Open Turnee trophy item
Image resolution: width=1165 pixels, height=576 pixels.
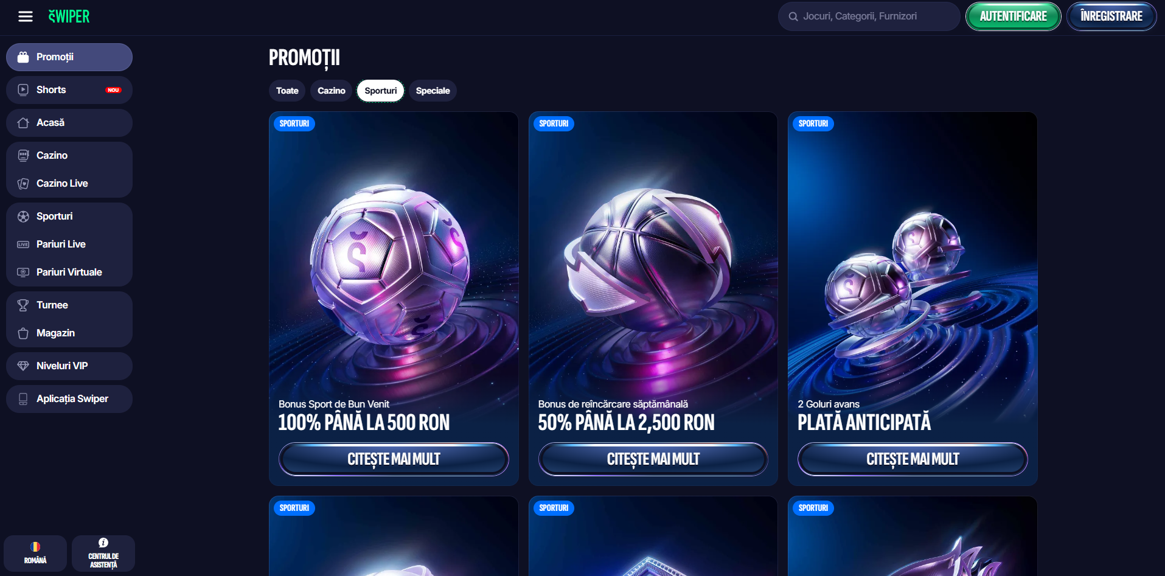[x=69, y=305]
